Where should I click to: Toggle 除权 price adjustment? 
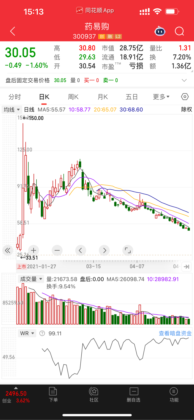[x=187, y=109]
